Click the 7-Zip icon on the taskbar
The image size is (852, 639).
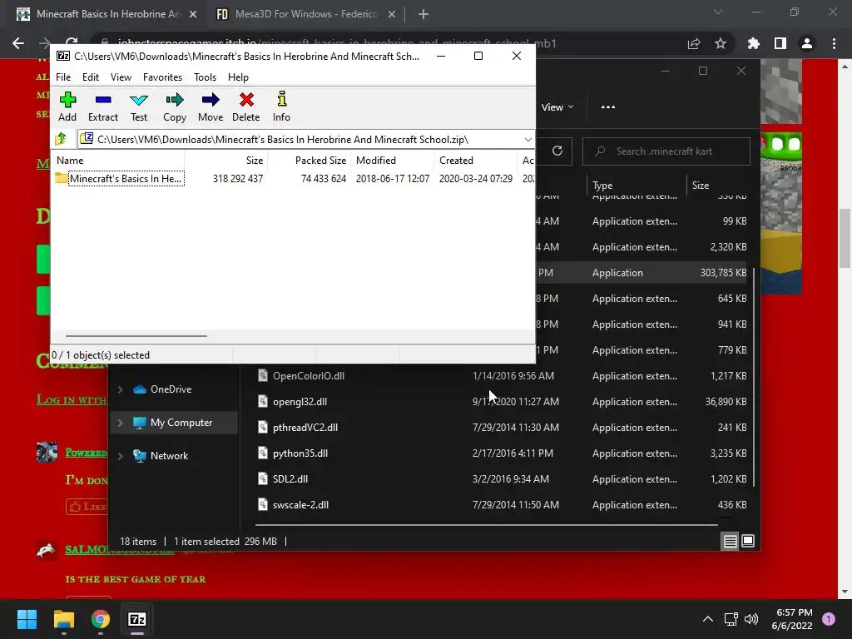[x=137, y=619]
